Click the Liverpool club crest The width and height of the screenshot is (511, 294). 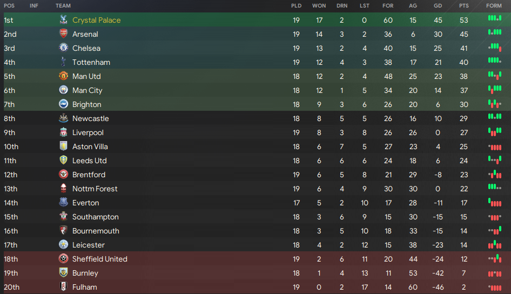point(64,132)
